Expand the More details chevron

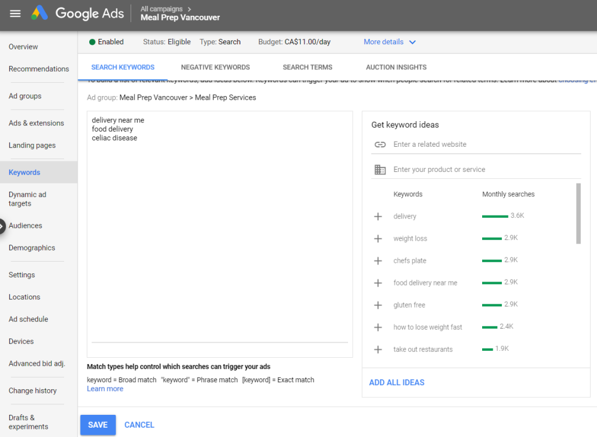click(x=412, y=42)
